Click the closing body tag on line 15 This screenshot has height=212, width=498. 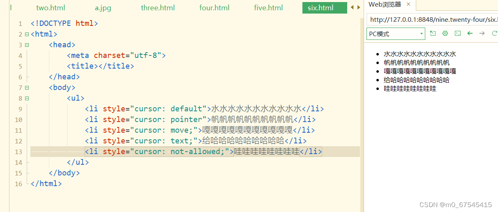(65, 173)
